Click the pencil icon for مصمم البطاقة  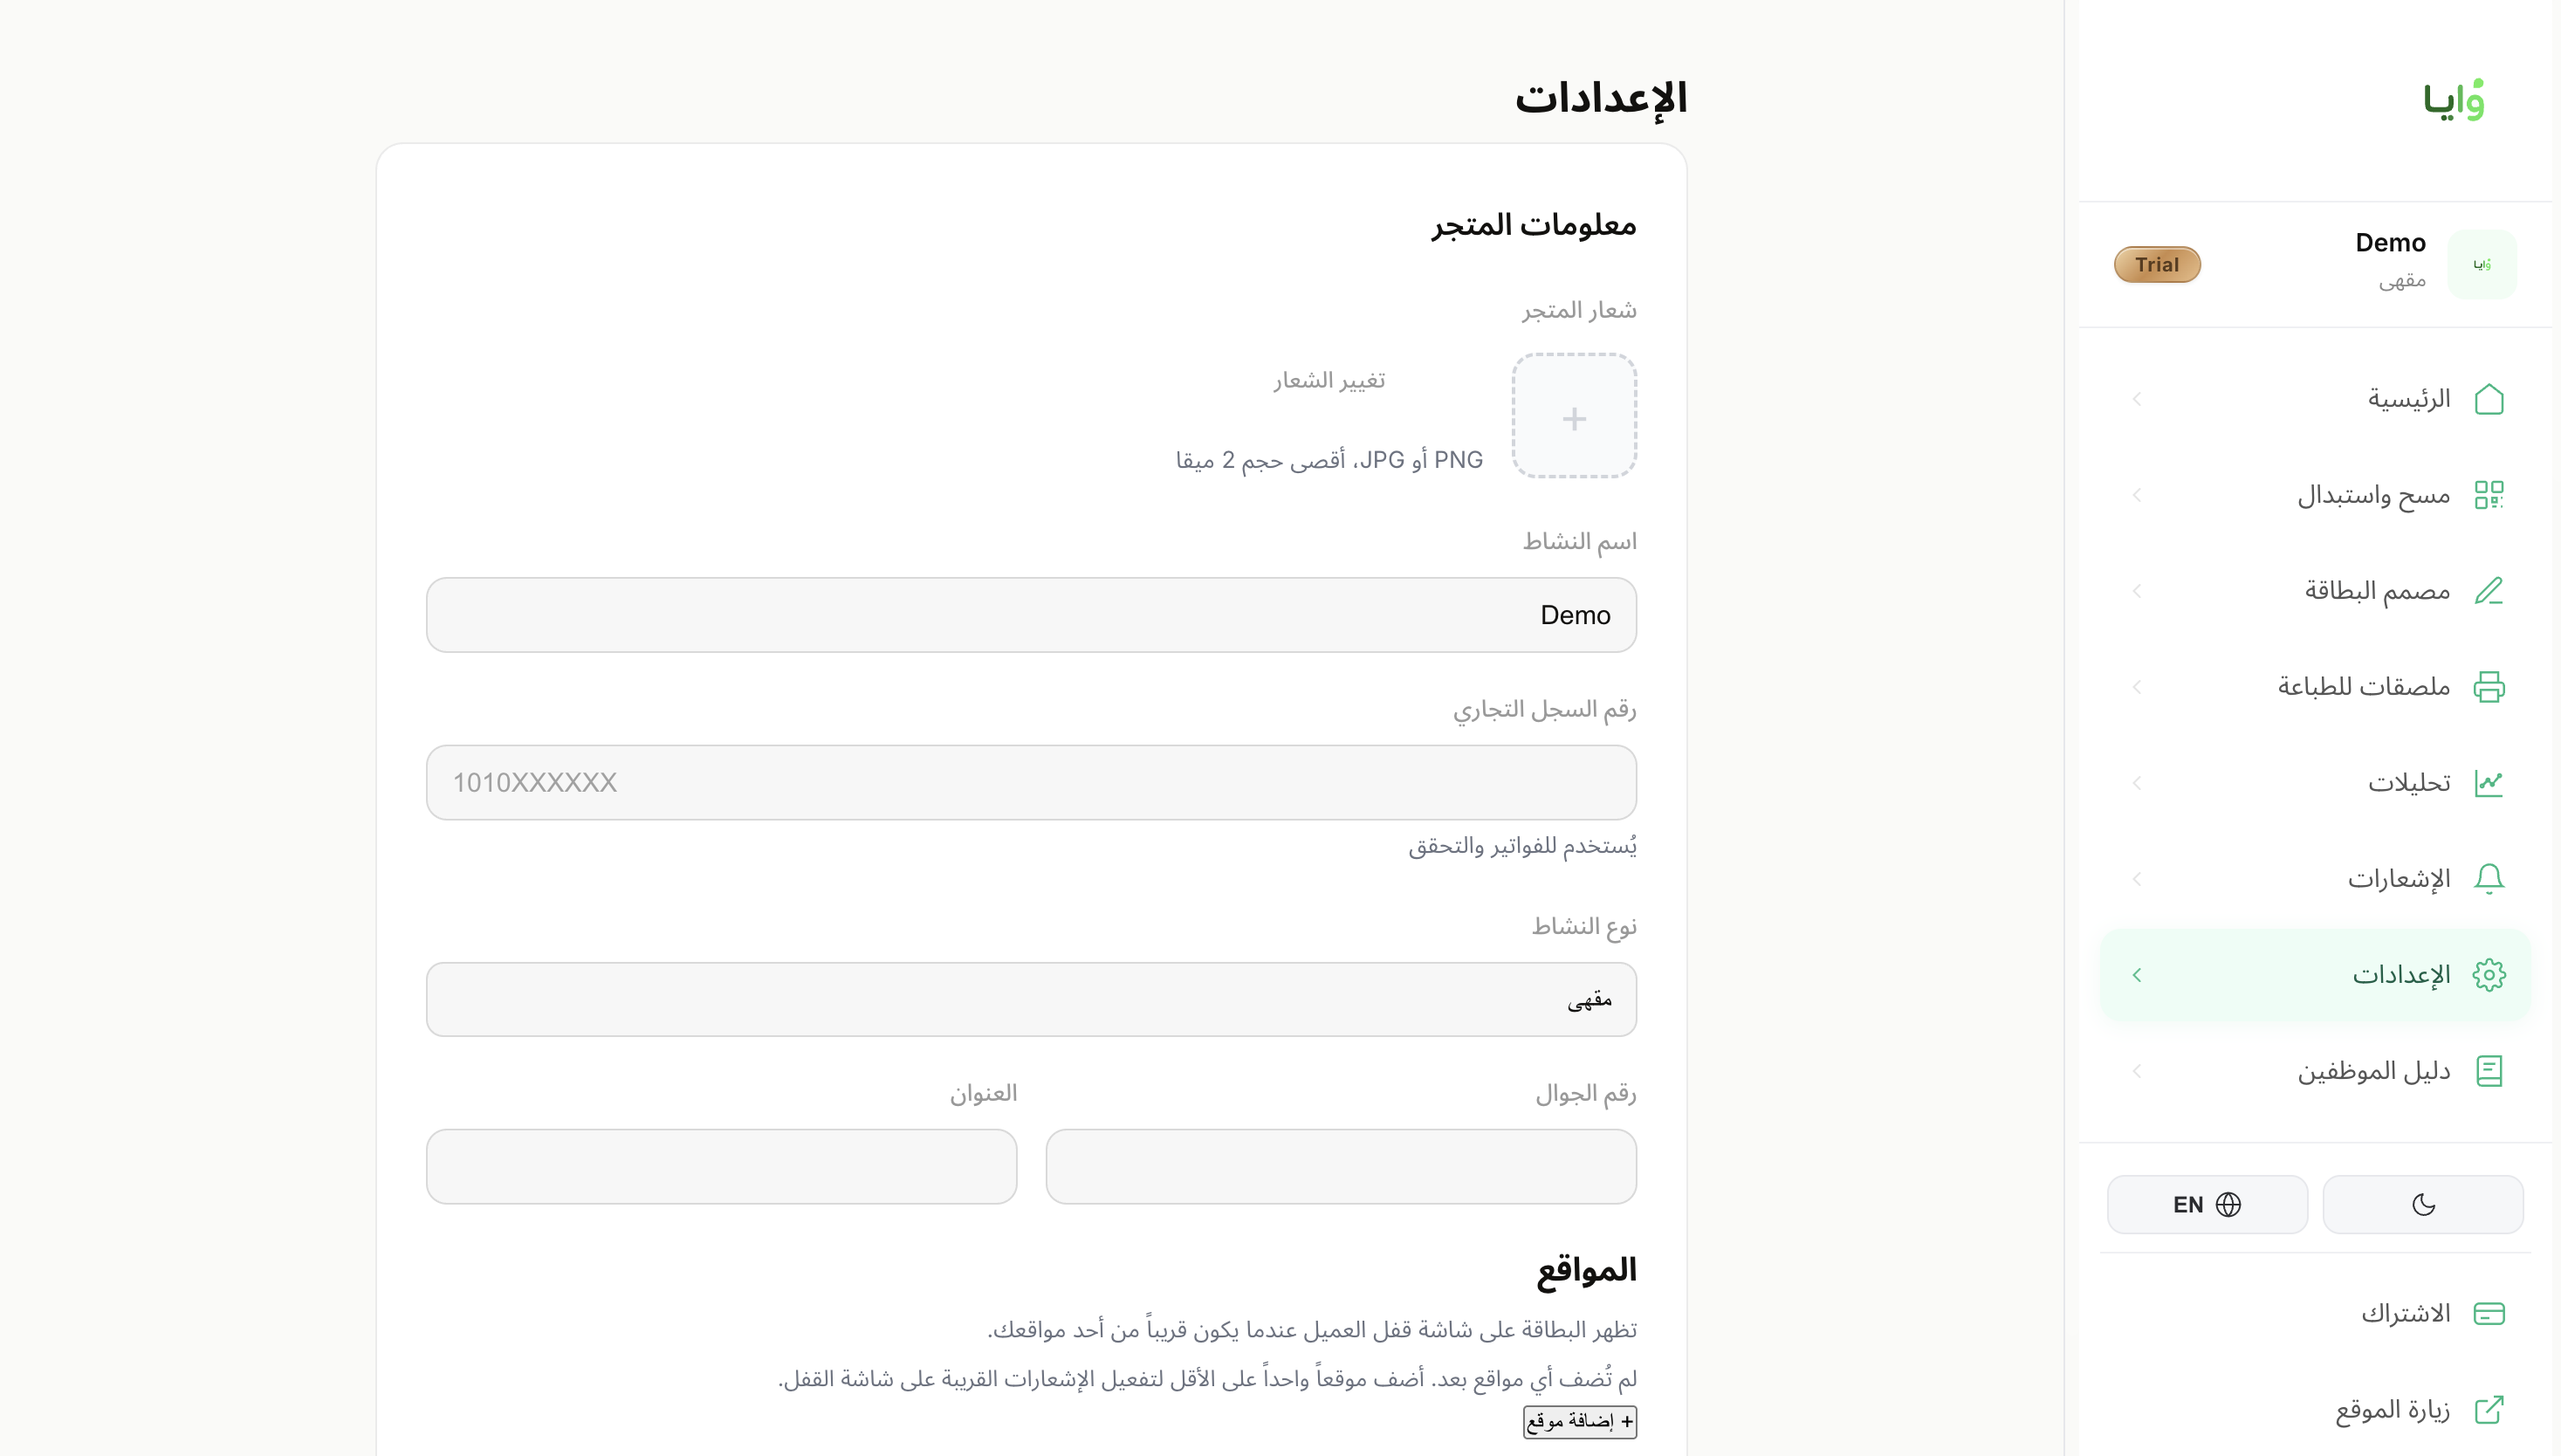[2488, 591]
